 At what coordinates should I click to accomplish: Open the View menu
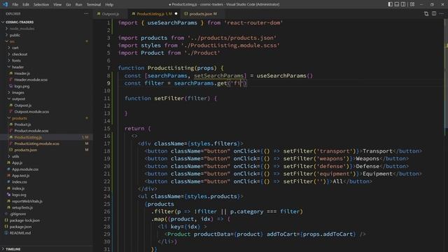click(57, 5)
